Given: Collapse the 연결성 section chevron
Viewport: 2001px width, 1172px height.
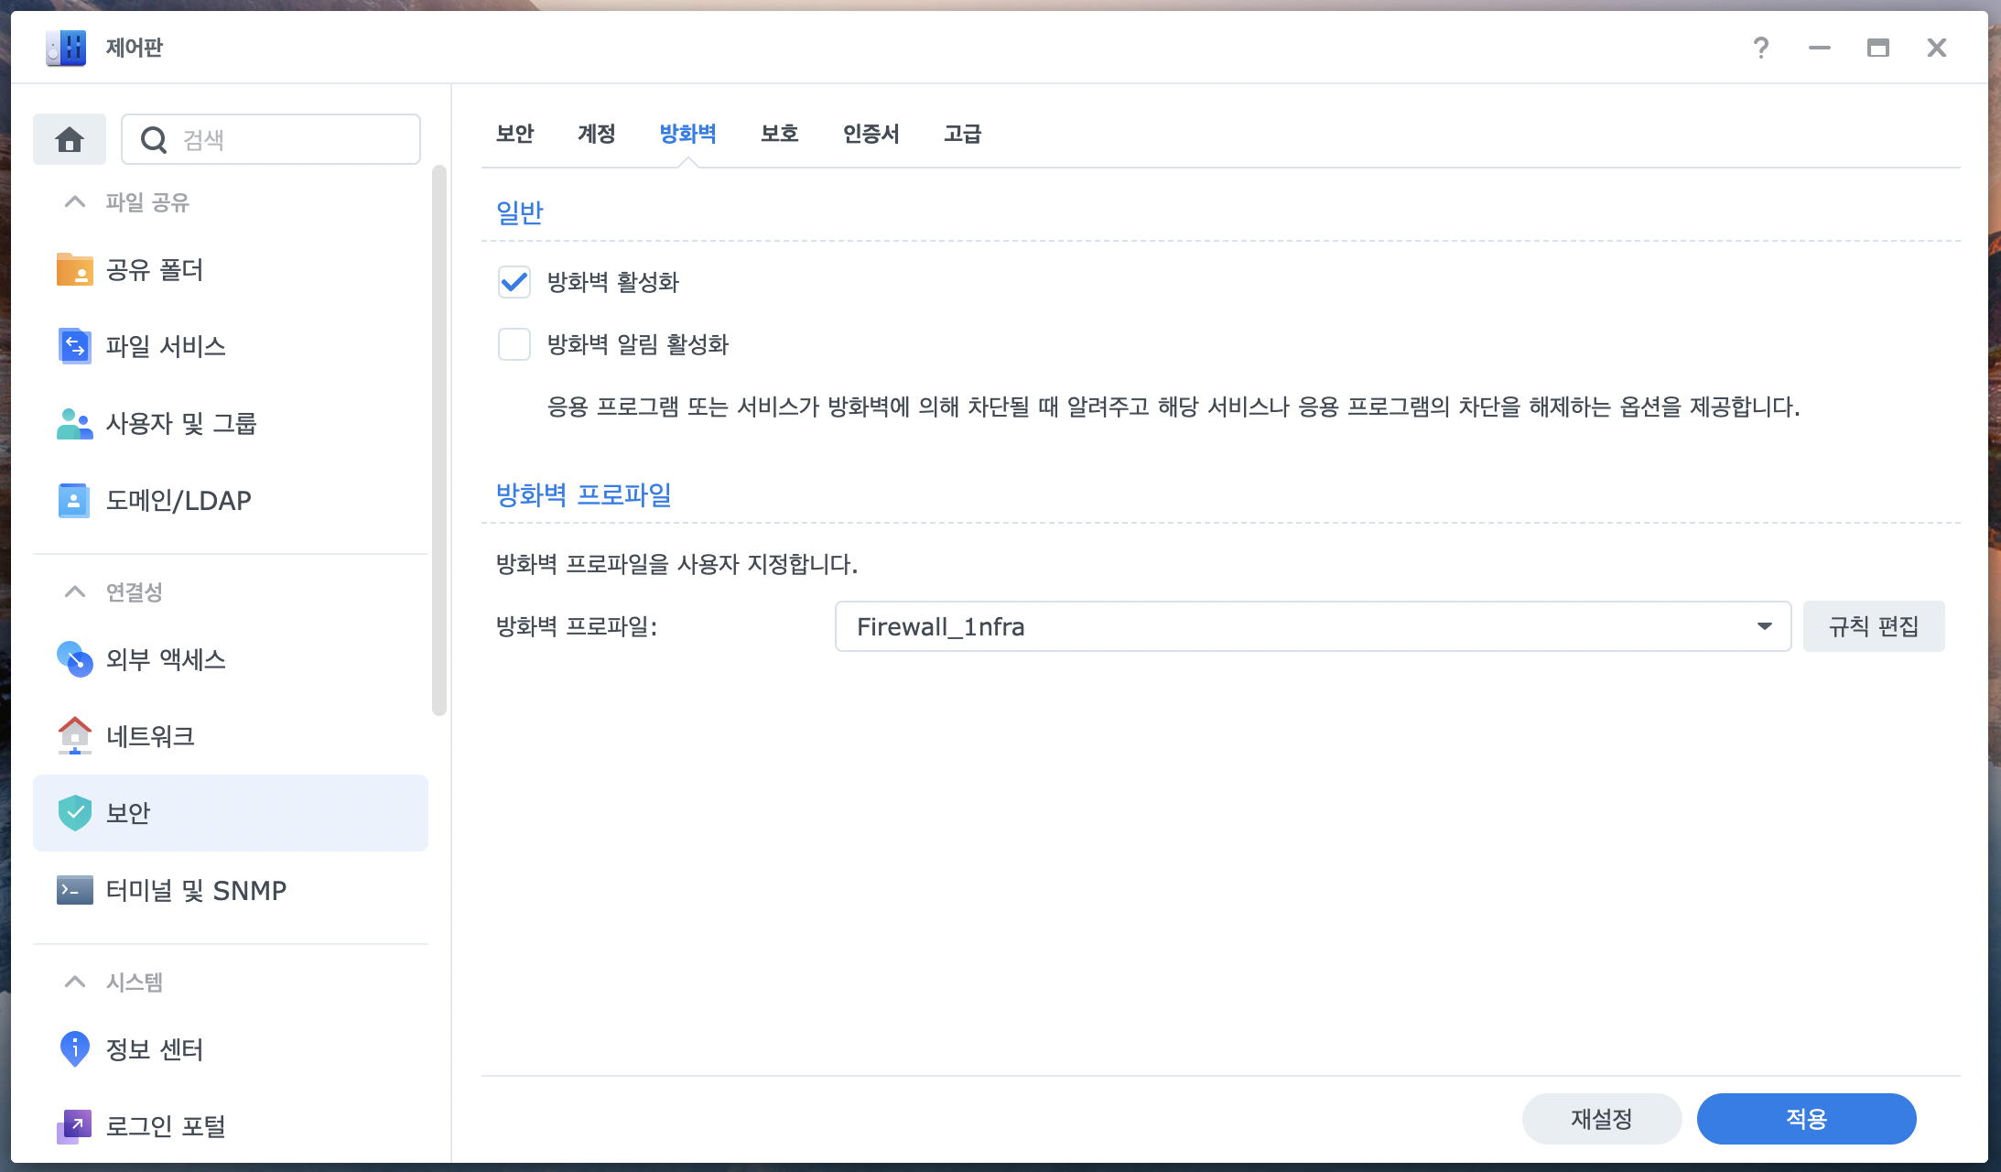Looking at the screenshot, I should (75, 591).
